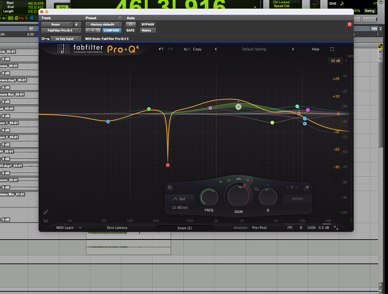The image size is (388, 294).
Task: Select the blue low-frequency band node
Action: pos(108,121)
